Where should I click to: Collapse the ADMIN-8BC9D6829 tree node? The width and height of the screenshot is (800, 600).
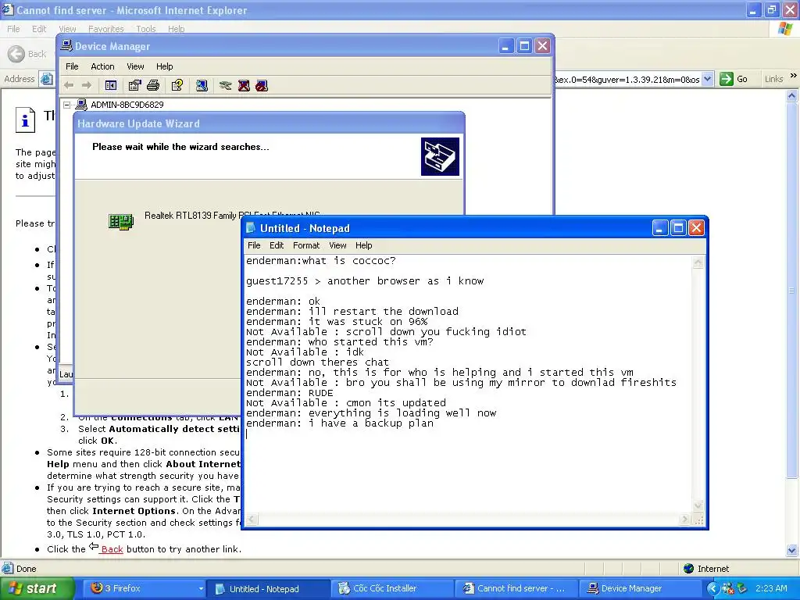[67, 105]
